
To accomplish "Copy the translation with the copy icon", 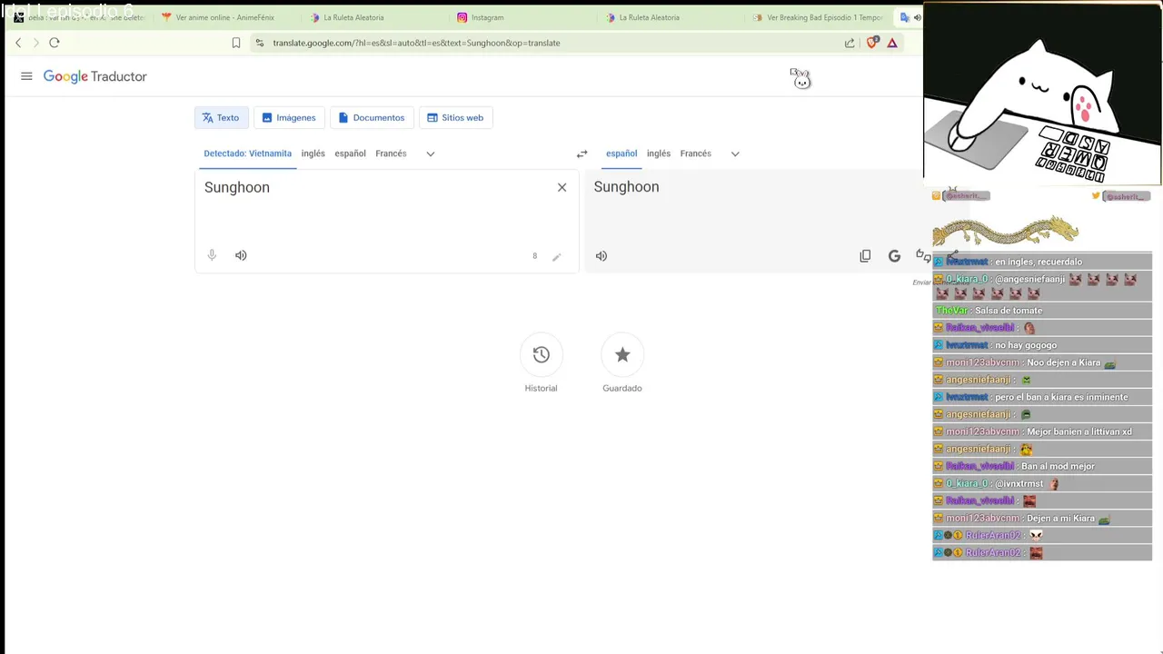I will [865, 256].
